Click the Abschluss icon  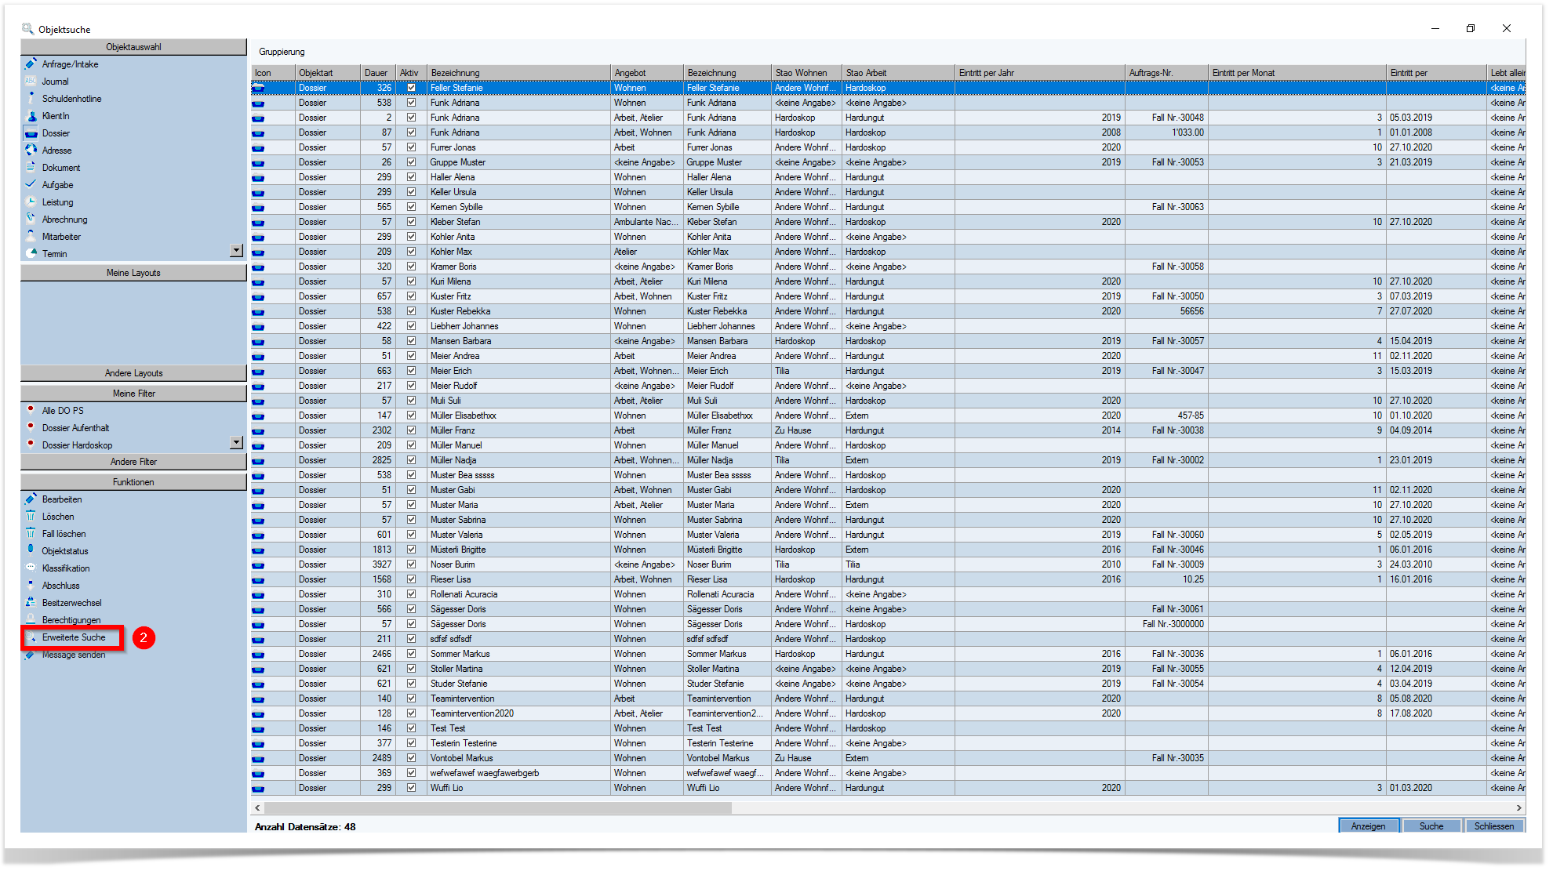pos(31,586)
